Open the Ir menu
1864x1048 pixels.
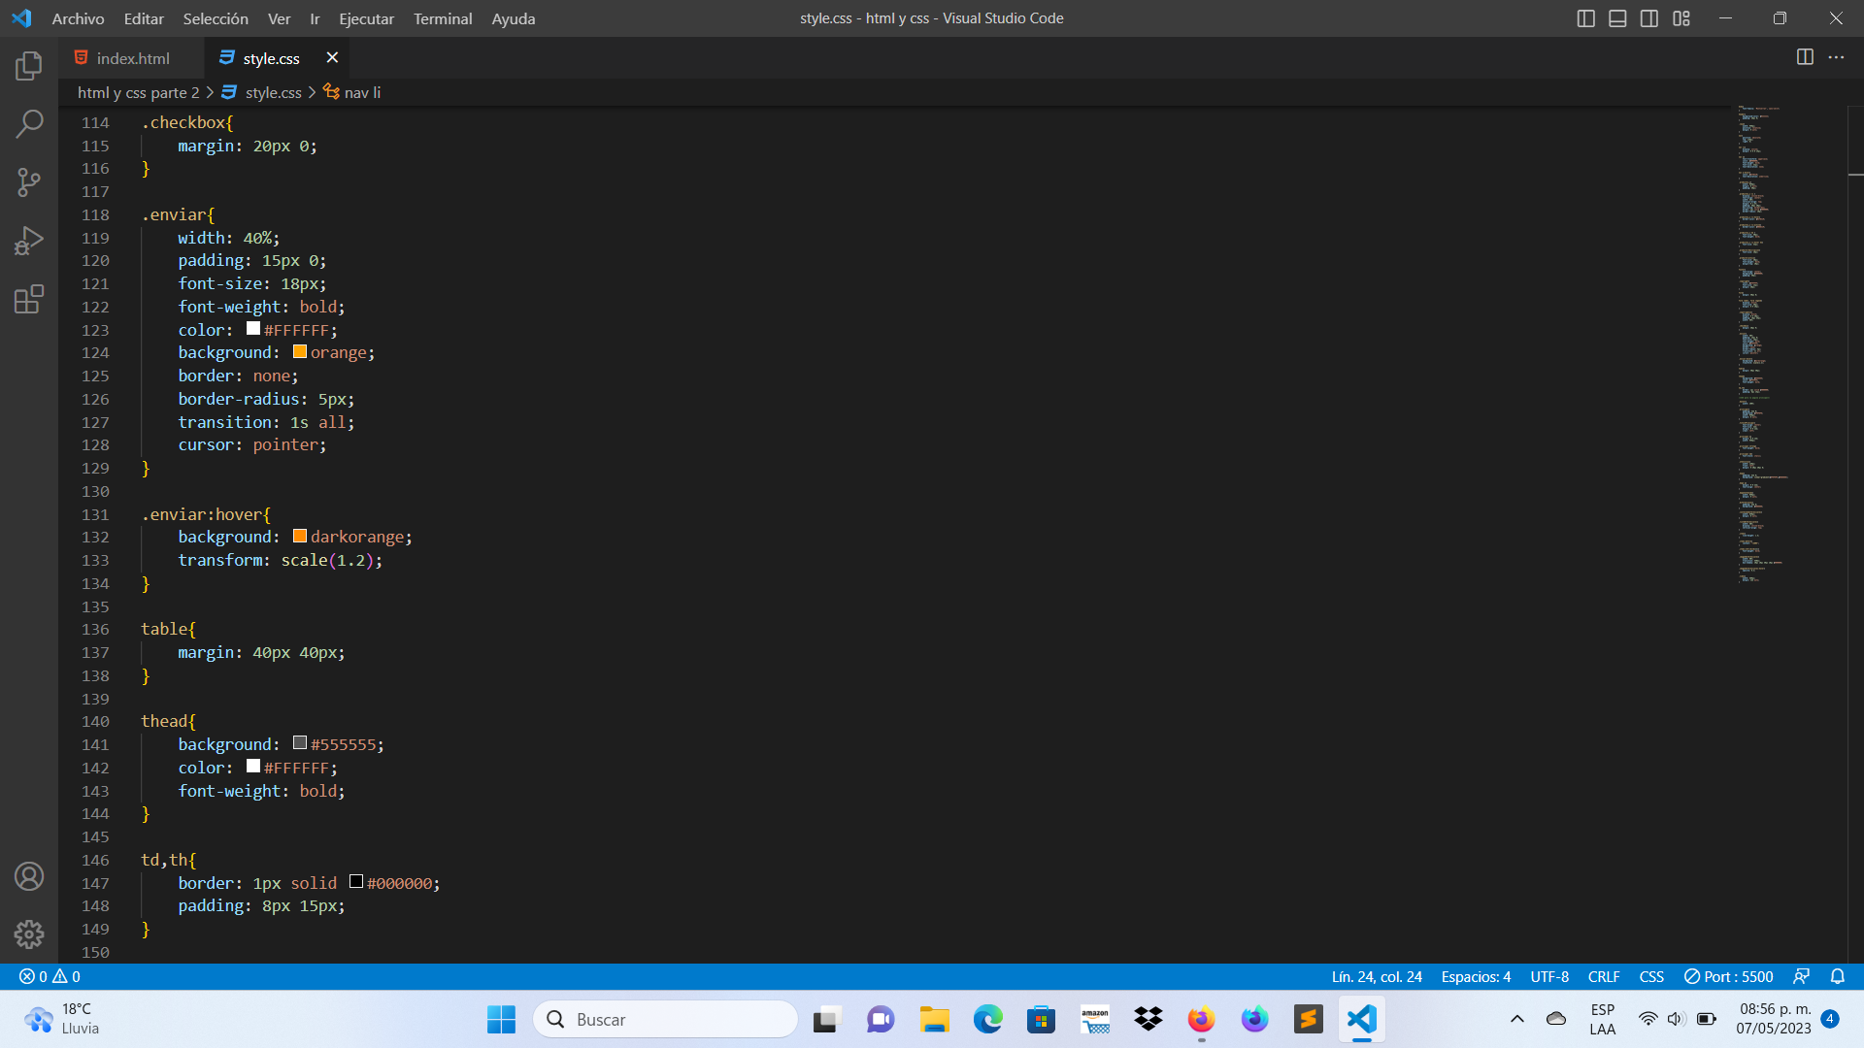tap(315, 18)
